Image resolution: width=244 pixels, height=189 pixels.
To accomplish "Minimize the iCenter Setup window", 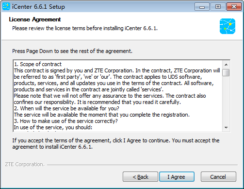I will 202,7.
